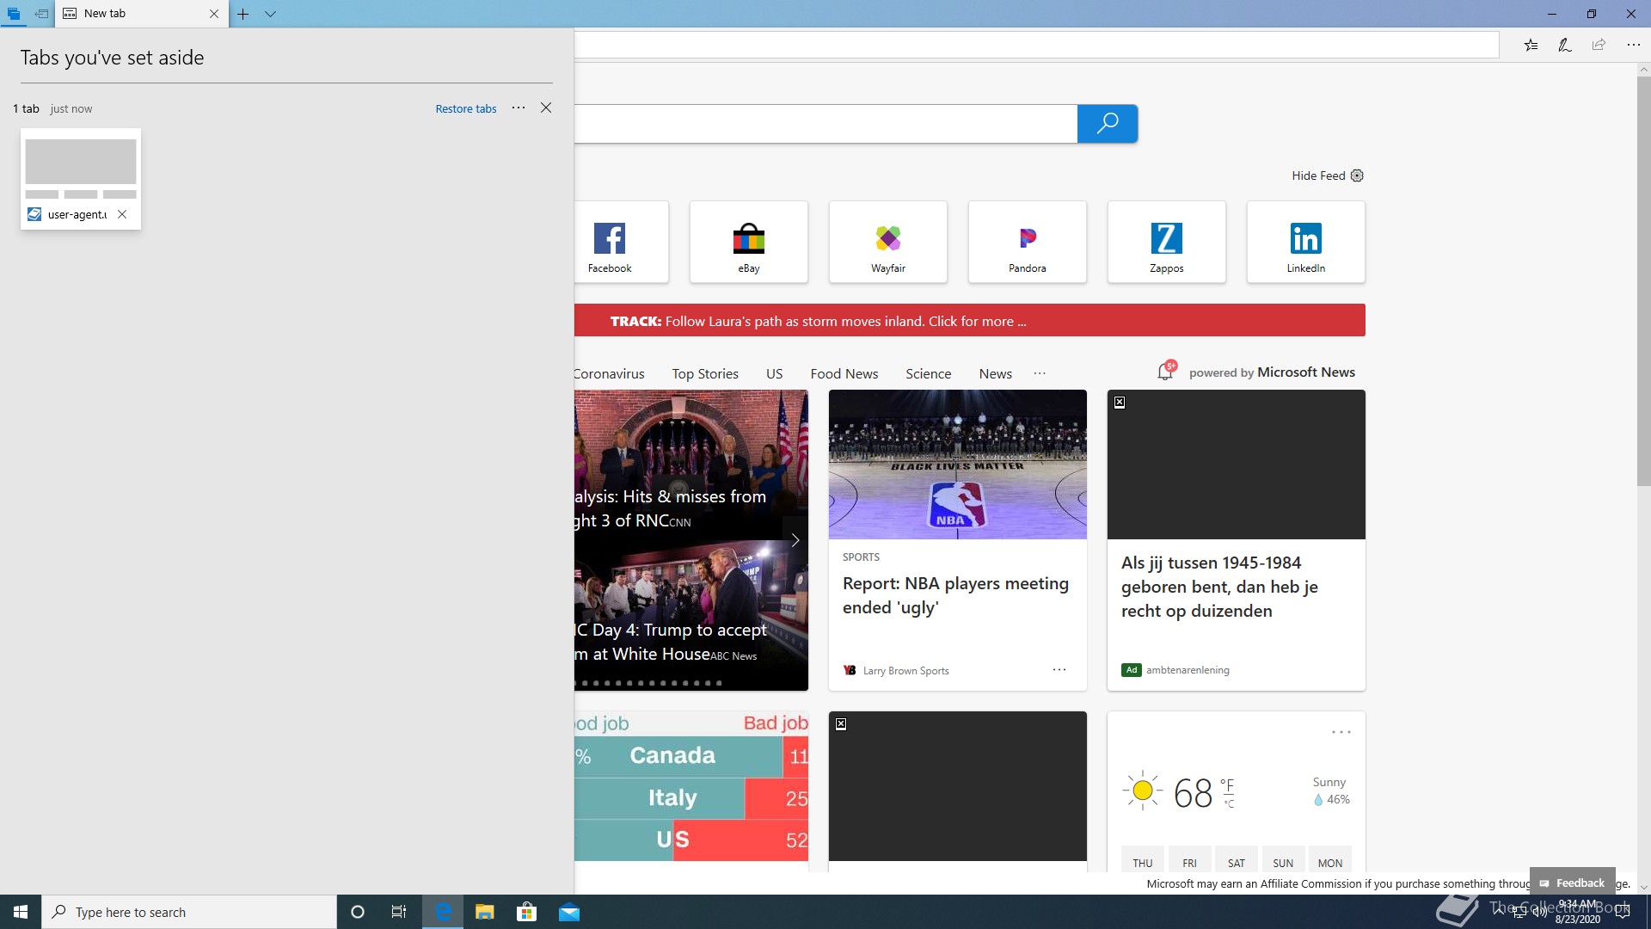Click Hide Feed link
The width and height of the screenshot is (1651, 929).
click(1318, 175)
